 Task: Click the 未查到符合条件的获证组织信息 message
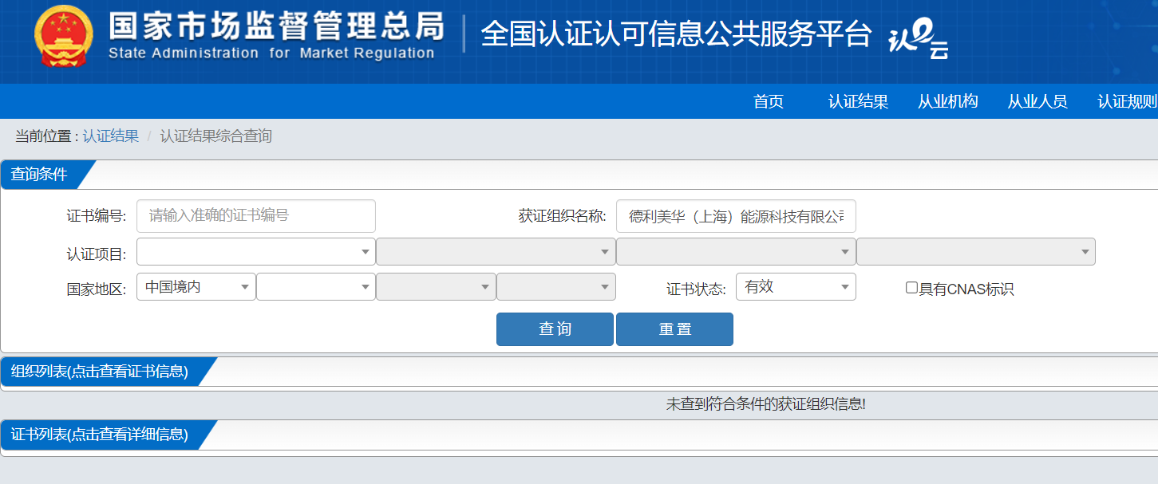tap(766, 404)
